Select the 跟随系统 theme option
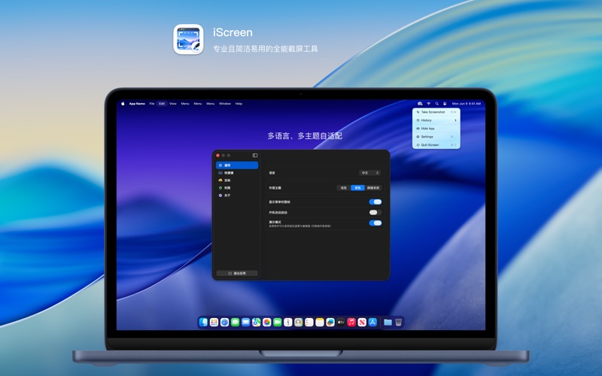The image size is (602, 376). pos(372,188)
